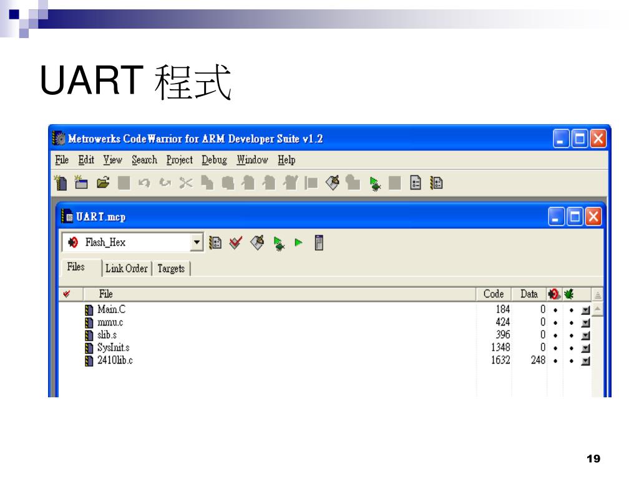Toggle target dot for 2410lib.c row
639x479 pixels.
tap(555, 361)
